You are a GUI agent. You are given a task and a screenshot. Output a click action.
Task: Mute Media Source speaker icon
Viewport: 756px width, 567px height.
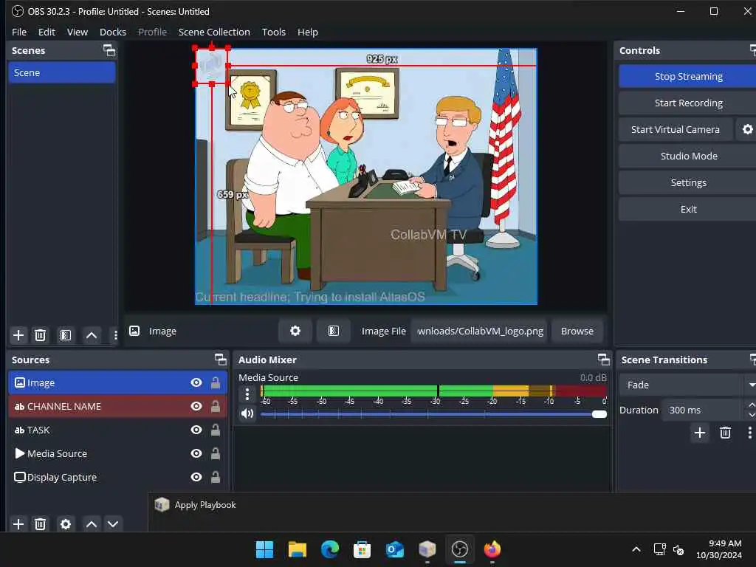[x=247, y=413]
